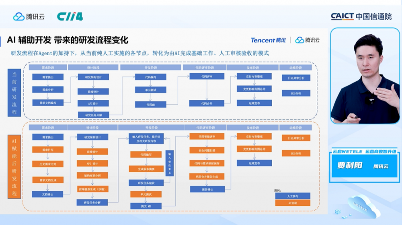Viewport: 402px width, 225px height.
Task: Click the 生成版本摘要 box
Action: tap(146, 169)
